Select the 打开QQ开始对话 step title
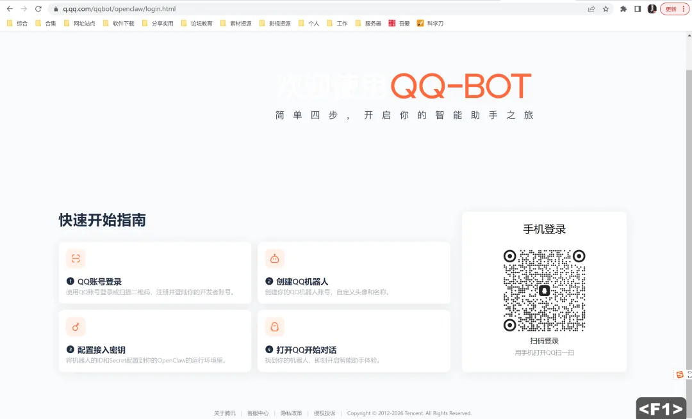The width and height of the screenshot is (692, 419). (x=306, y=350)
